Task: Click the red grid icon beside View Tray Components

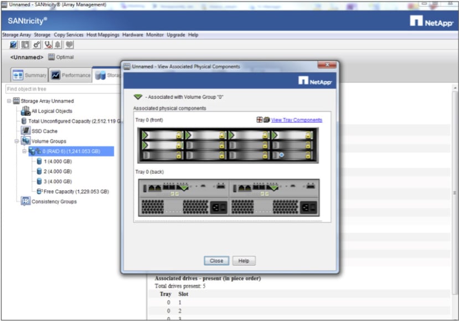Action: (x=259, y=120)
